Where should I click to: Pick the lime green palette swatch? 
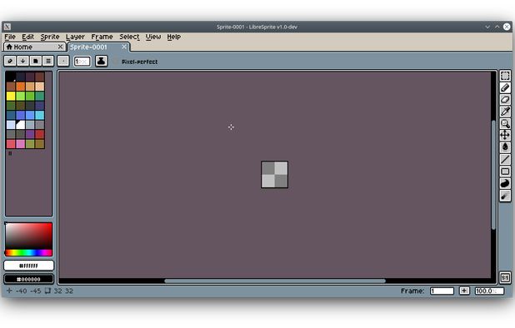pyautogui.click(x=20, y=96)
